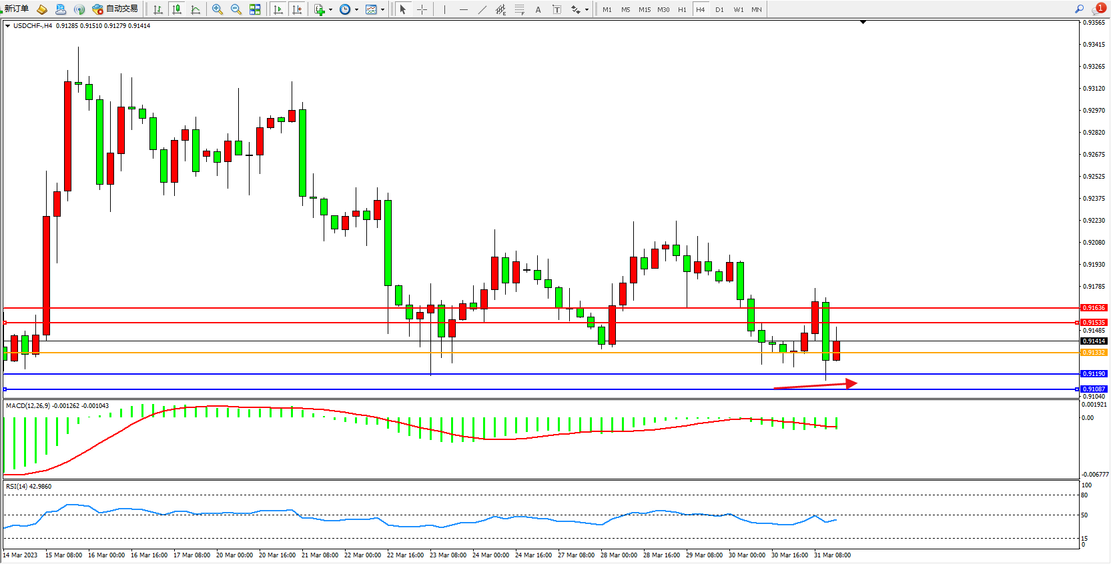Open the indicators list dropdown arrow

pos(330,9)
